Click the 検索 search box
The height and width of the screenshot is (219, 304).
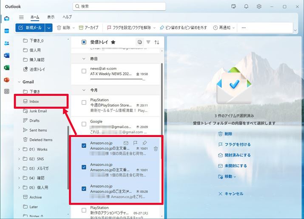[x=119, y=6]
